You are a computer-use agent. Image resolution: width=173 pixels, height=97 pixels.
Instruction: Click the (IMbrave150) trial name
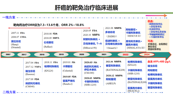coord(90,48)
